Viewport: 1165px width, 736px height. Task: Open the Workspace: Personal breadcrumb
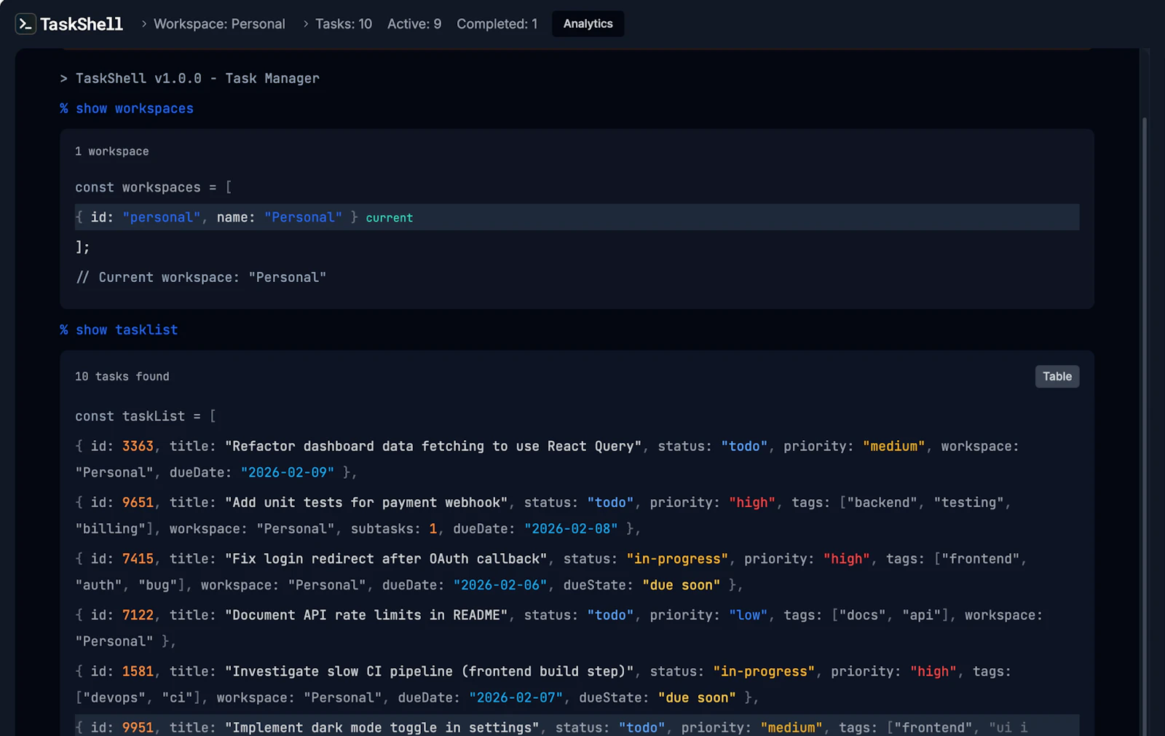218,23
